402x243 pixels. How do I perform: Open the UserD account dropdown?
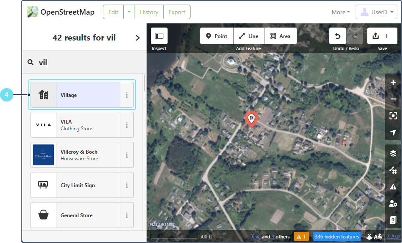[x=376, y=12]
